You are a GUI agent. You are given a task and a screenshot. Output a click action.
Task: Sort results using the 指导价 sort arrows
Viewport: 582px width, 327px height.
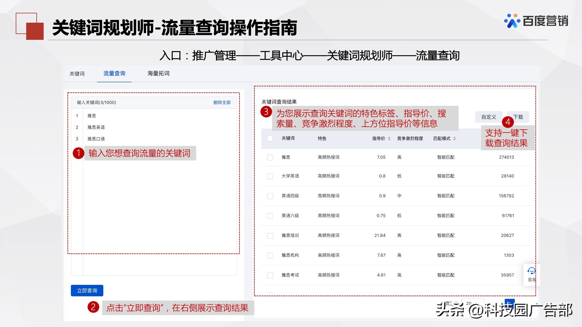tap(389, 139)
